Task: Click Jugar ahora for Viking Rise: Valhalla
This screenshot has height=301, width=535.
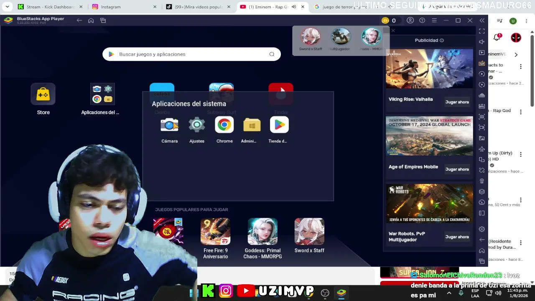Action: tap(457, 102)
